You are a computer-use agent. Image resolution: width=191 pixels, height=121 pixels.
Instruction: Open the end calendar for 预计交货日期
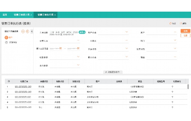78,48
